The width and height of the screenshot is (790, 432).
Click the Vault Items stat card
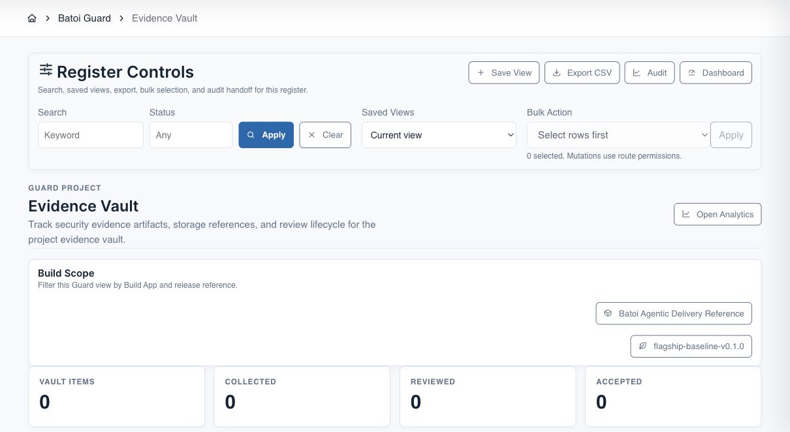point(117,396)
